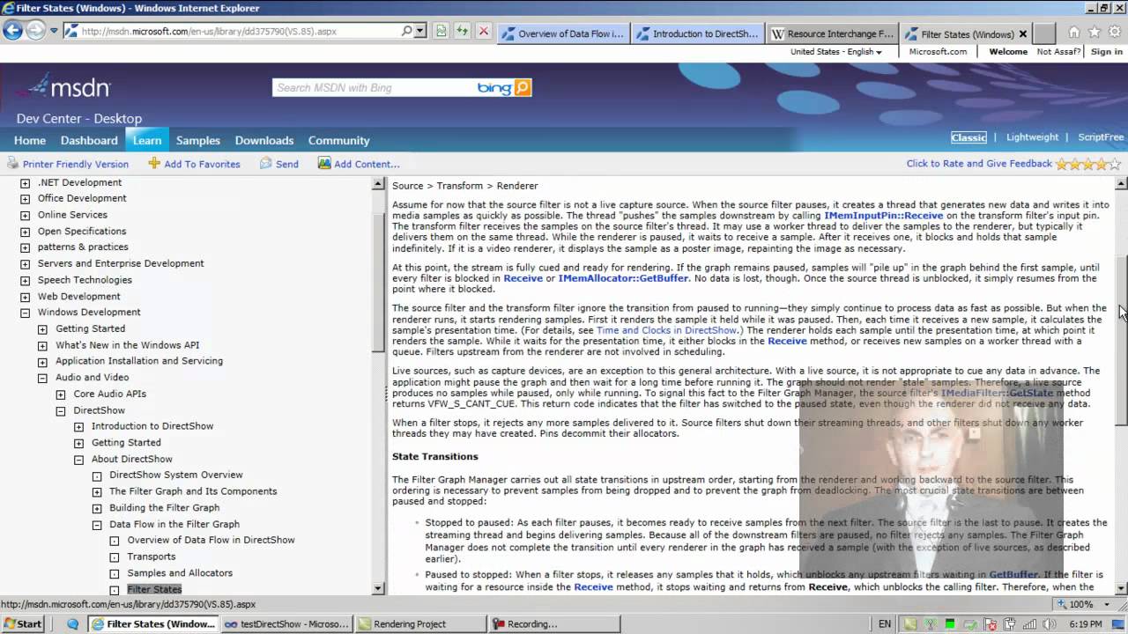Open Samples and Allocators tree item
This screenshot has width=1128, height=634.
click(180, 573)
